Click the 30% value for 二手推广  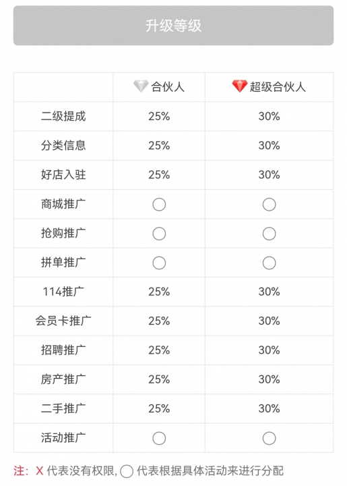pyautogui.click(x=269, y=408)
